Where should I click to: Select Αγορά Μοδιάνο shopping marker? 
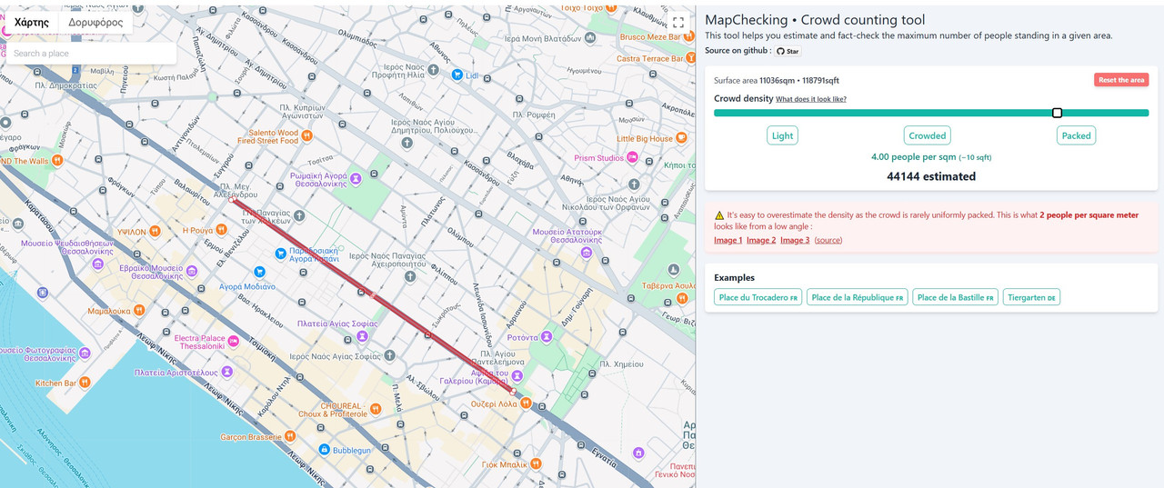pyautogui.click(x=259, y=271)
